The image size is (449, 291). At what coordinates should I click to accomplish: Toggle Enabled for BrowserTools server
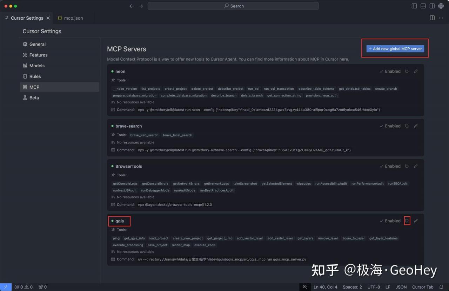[390, 166]
